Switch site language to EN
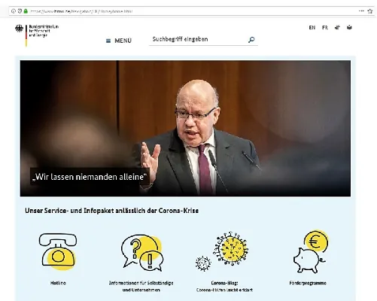377x301 pixels. [x=312, y=28]
